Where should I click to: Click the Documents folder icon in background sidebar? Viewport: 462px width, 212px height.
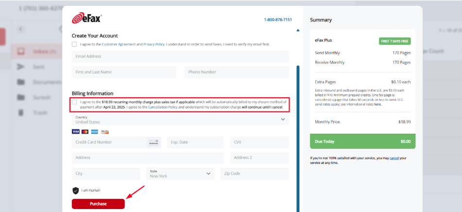pos(20,82)
